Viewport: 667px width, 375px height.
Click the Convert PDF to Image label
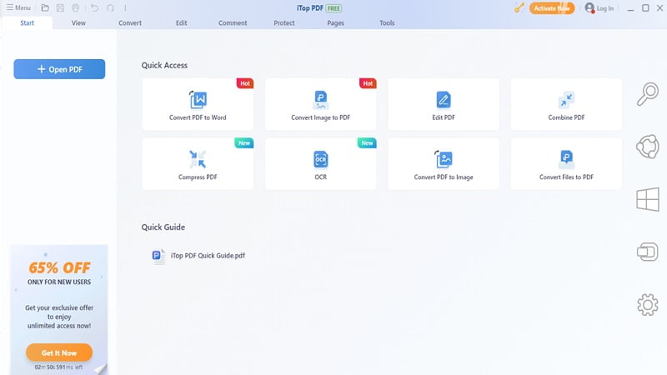[444, 177]
